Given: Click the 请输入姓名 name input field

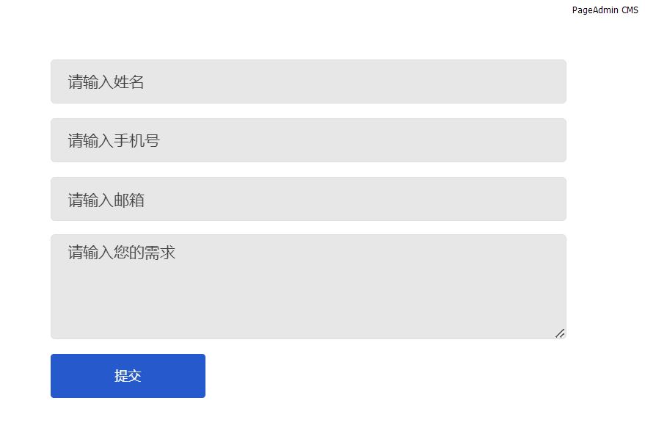Looking at the screenshot, I should [308, 81].
